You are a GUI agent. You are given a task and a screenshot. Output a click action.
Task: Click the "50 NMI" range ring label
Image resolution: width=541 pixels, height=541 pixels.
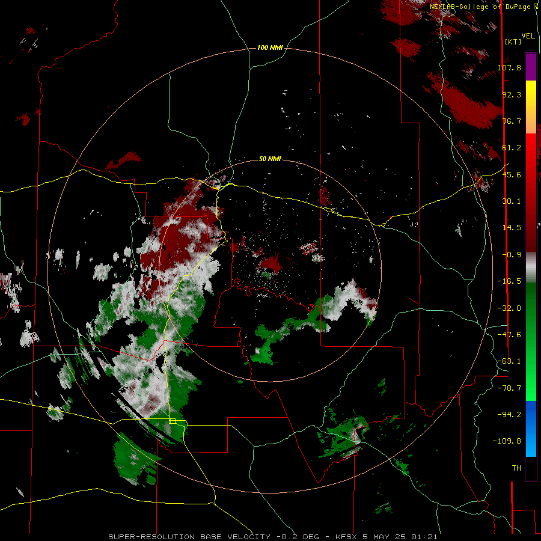click(270, 159)
